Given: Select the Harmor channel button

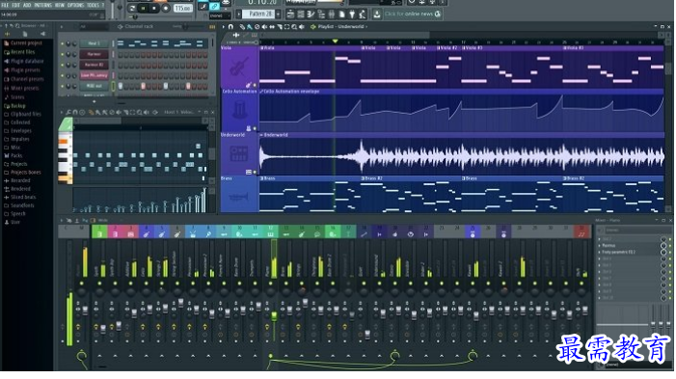Looking at the screenshot, I should (x=94, y=54).
